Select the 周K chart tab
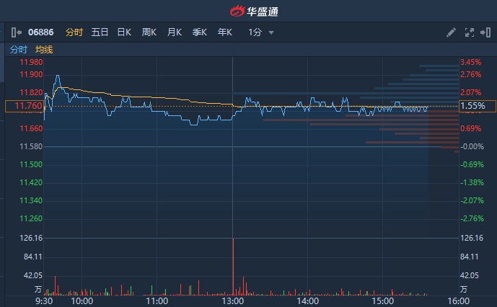Viewport: 497px width, 307px height. pyautogui.click(x=149, y=32)
